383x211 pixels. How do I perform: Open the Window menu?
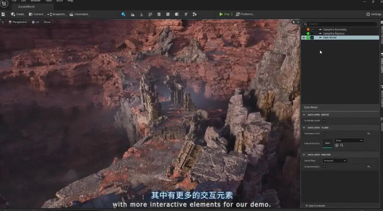(x=36, y=1)
